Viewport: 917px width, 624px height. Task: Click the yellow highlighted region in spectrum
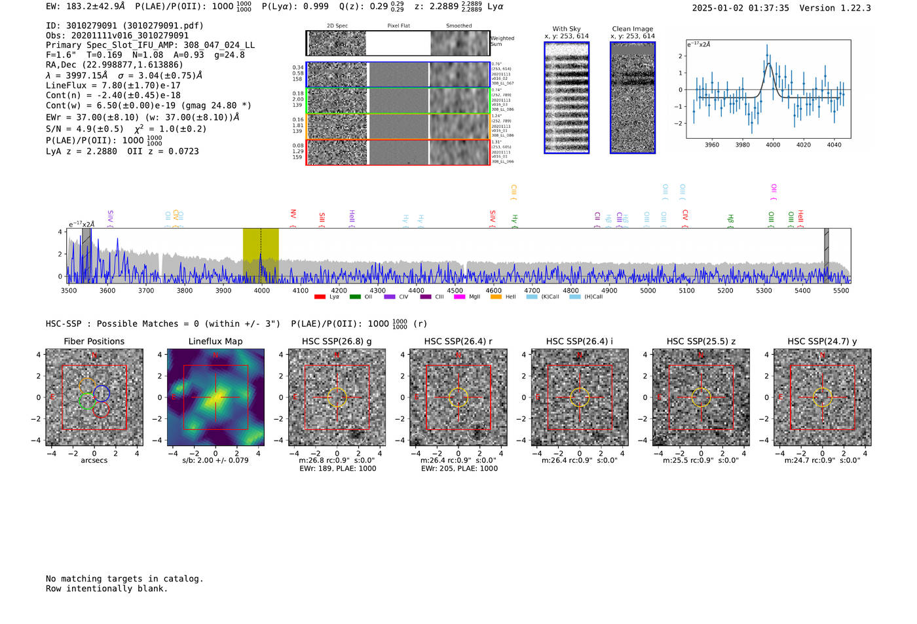point(261,255)
